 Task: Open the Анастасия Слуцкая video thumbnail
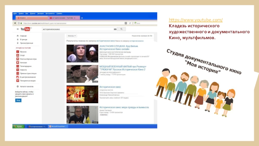[x=82, y=54]
